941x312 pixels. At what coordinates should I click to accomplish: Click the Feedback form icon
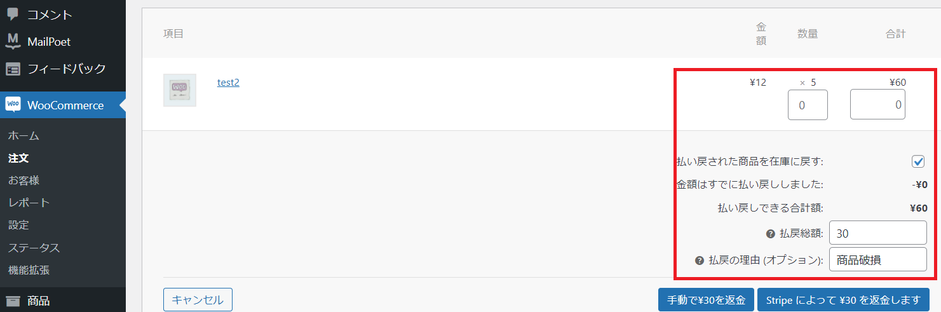click(x=13, y=69)
